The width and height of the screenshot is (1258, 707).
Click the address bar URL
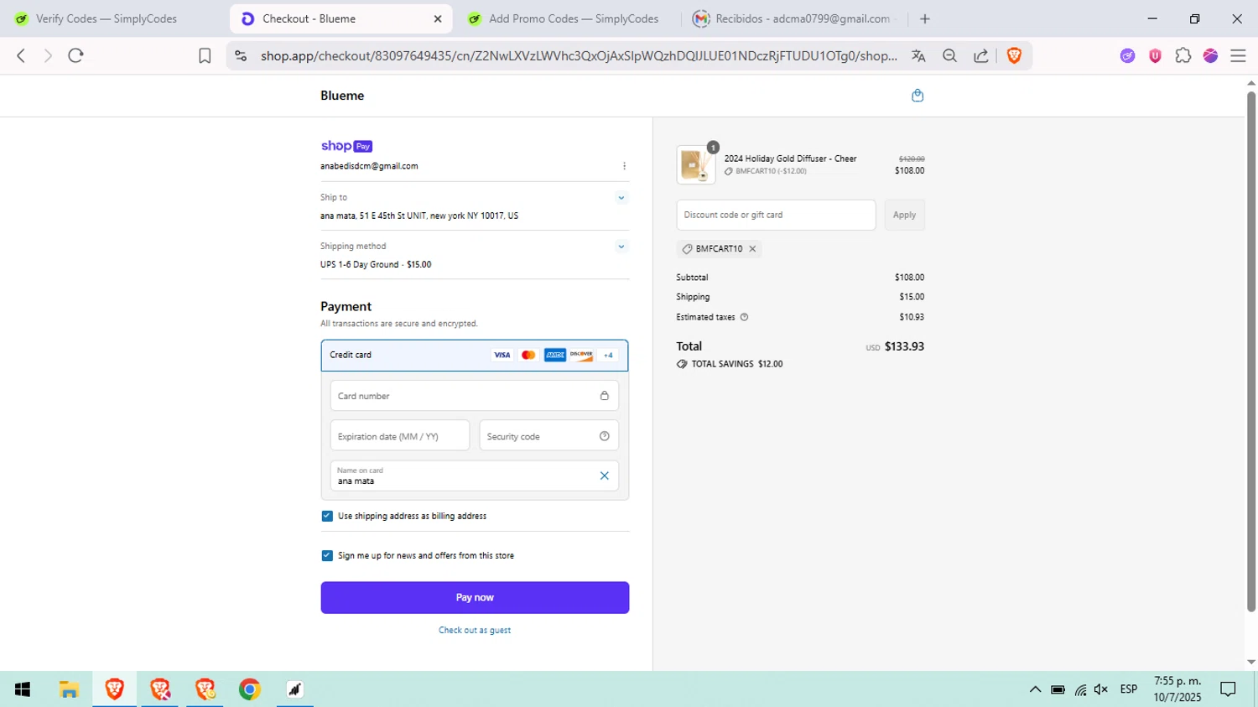(x=579, y=56)
